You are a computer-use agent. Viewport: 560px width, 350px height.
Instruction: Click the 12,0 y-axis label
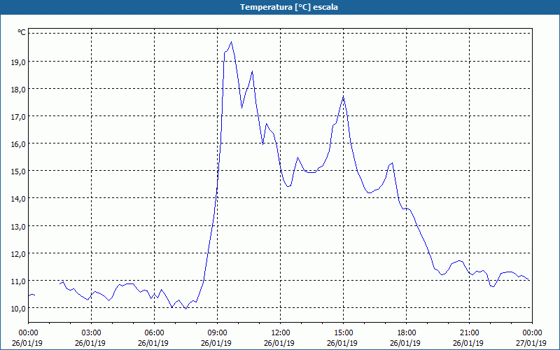19,253
